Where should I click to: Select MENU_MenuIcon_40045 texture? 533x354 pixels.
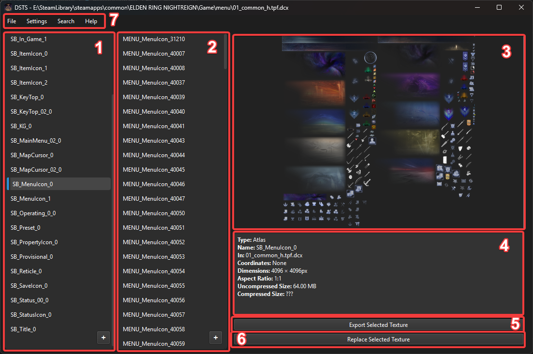(x=171, y=170)
